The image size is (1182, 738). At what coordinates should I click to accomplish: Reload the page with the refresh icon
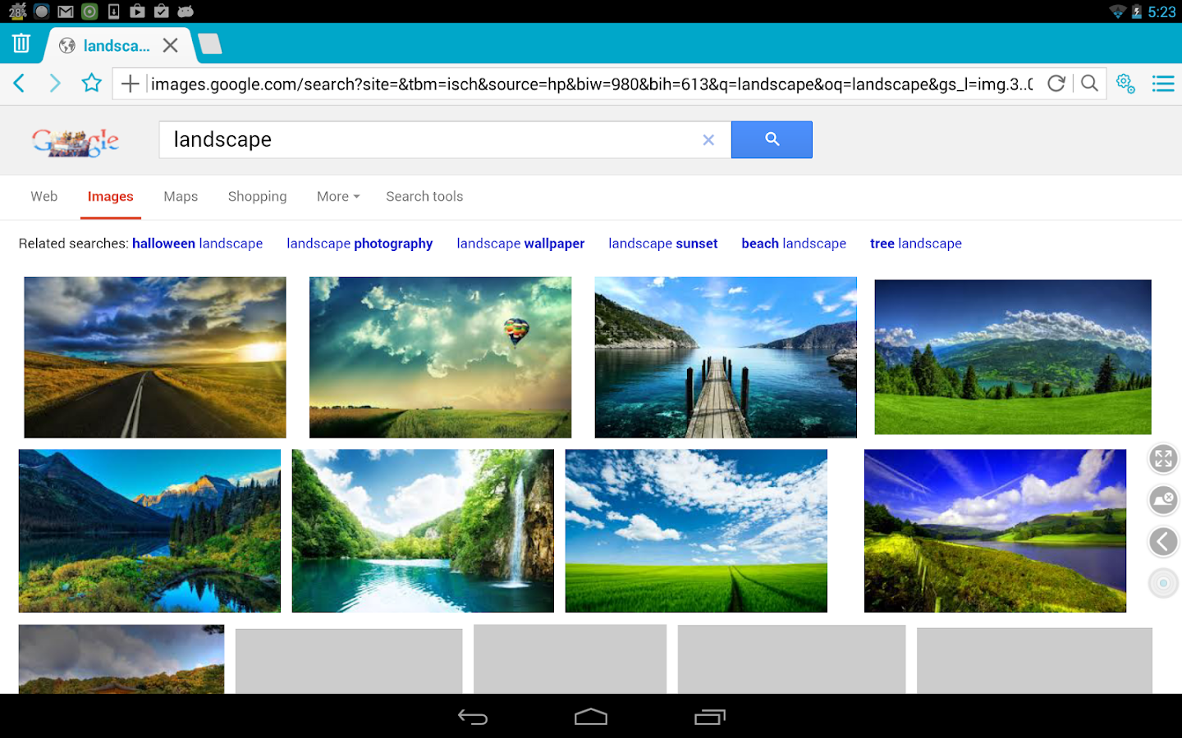[1056, 83]
